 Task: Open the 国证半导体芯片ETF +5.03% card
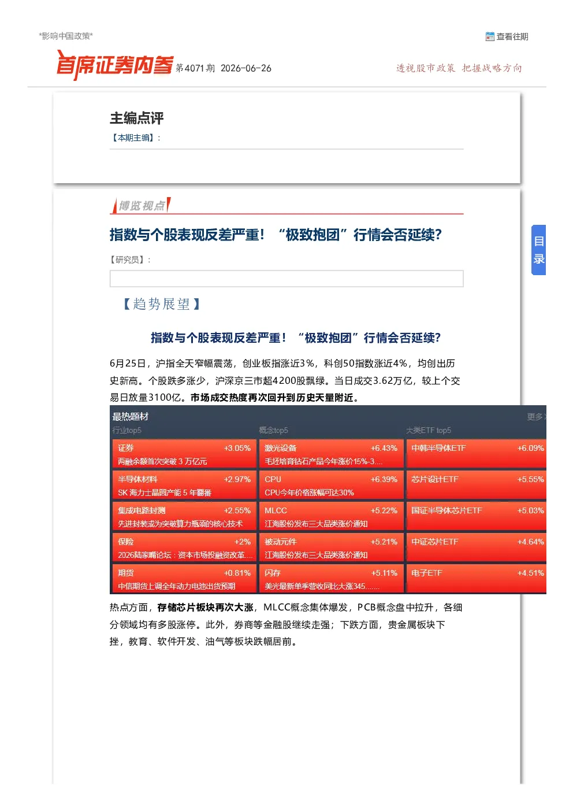477,516
